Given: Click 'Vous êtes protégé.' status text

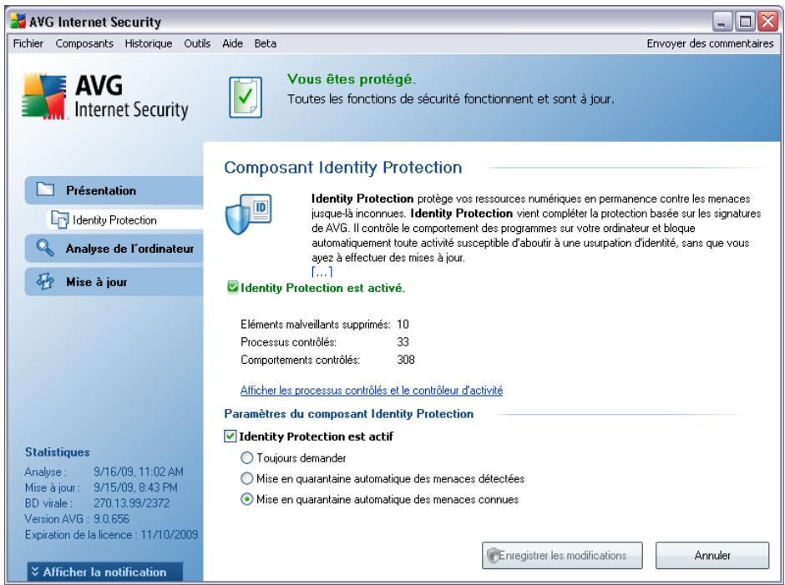Looking at the screenshot, I should [351, 79].
